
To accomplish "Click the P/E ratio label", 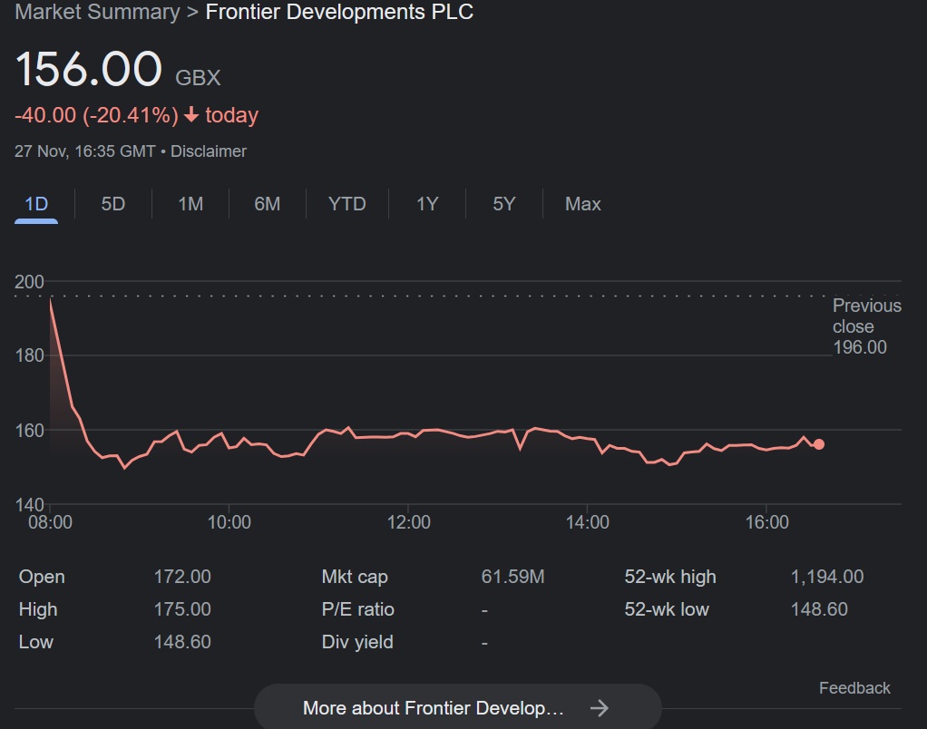I will [357, 609].
